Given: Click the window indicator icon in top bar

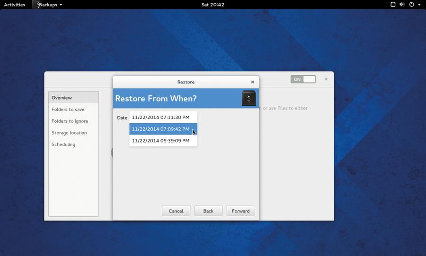Looking at the screenshot, I should click(x=393, y=4).
